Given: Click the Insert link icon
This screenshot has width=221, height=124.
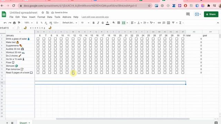Looking at the screenshot, I should point(159,23).
